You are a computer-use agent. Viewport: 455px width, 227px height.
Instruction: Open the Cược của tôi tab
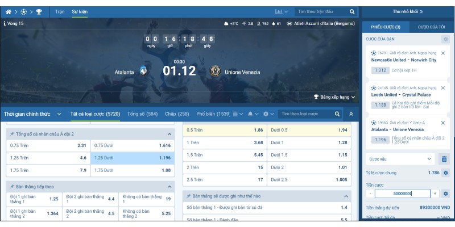click(x=430, y=27)
